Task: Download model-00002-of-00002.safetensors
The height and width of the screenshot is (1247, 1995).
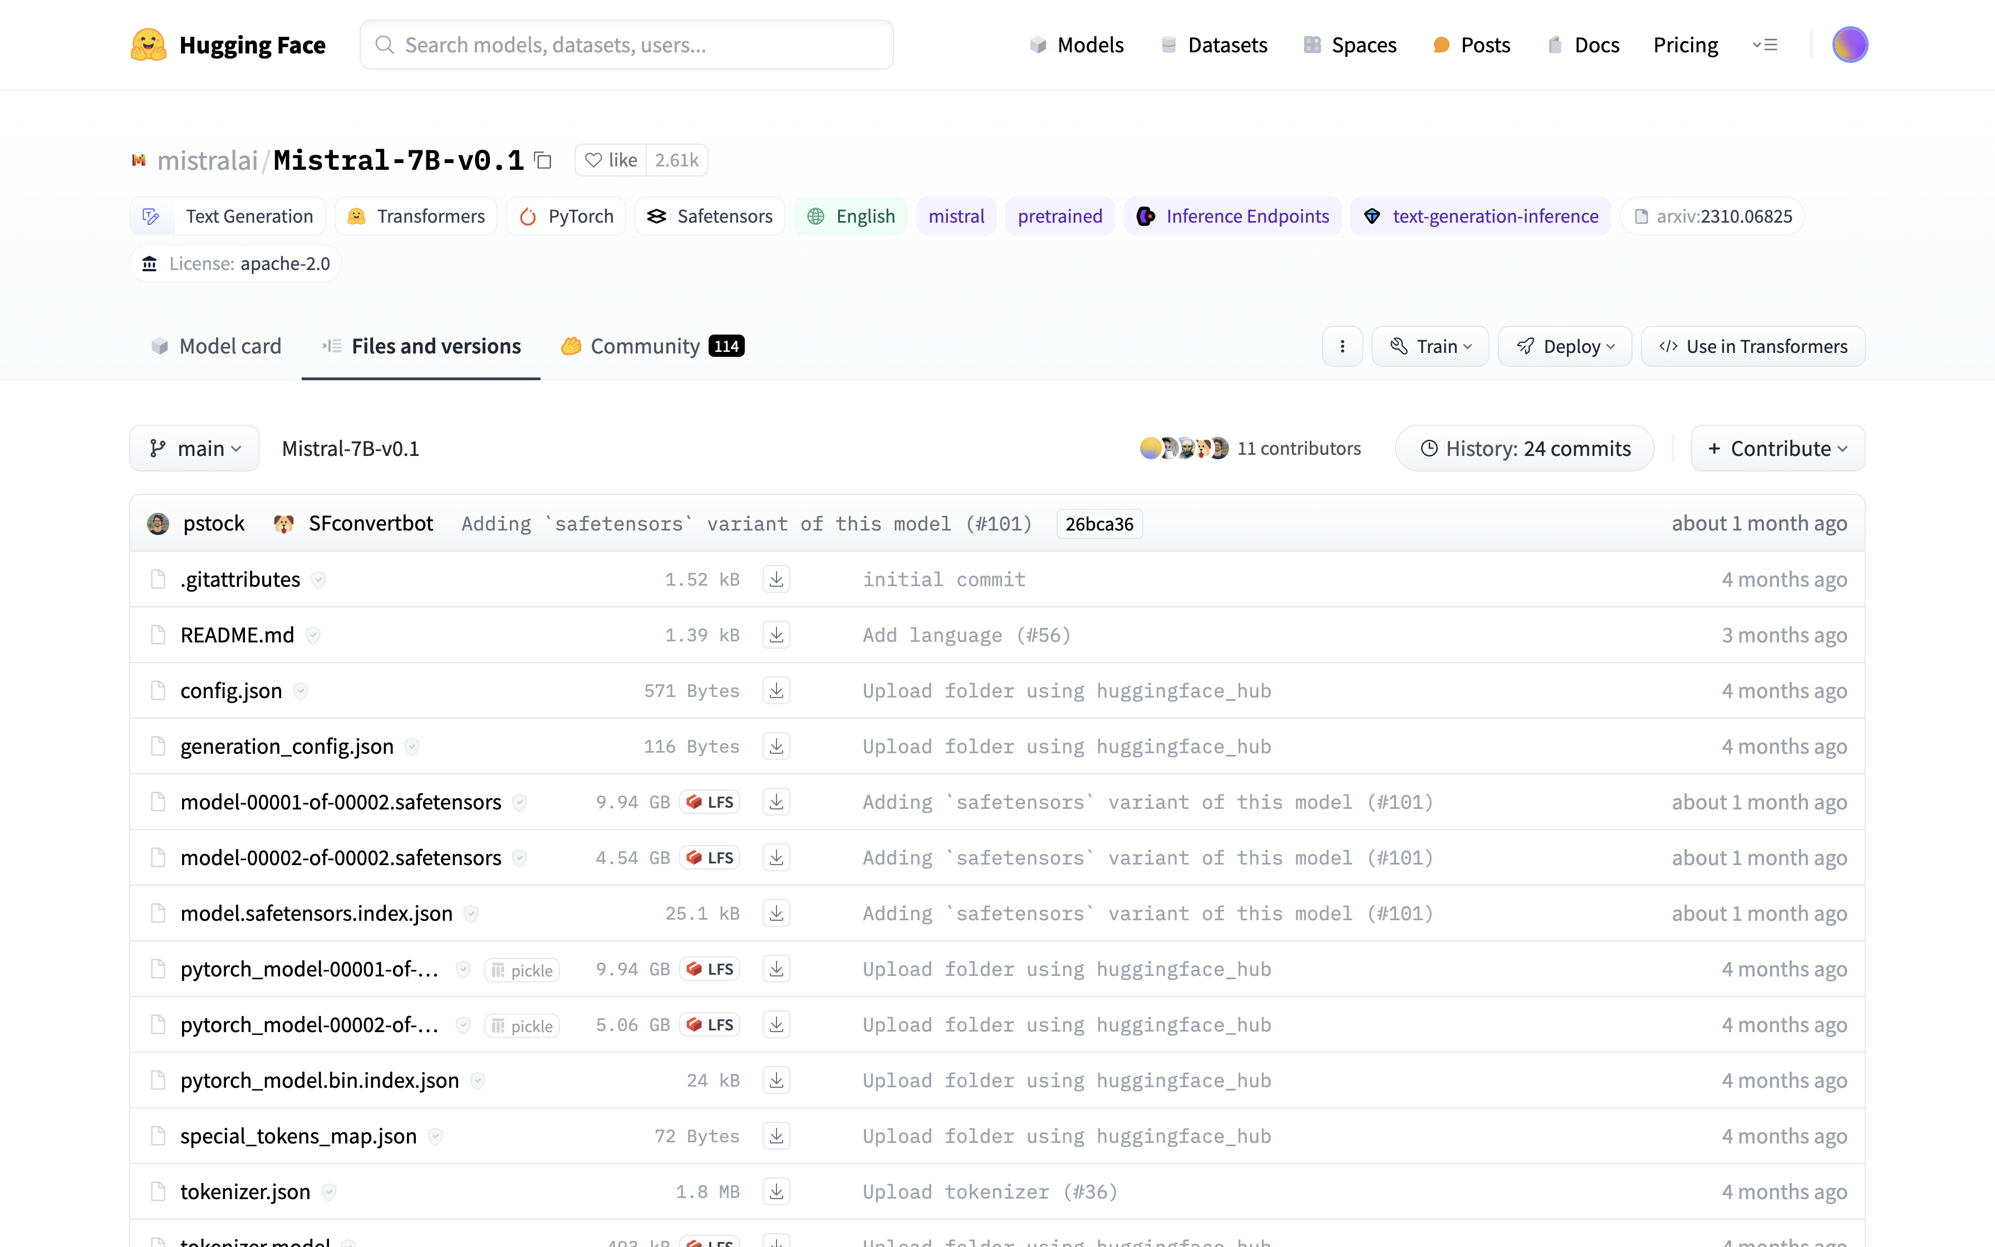Action: coord(776,858)
